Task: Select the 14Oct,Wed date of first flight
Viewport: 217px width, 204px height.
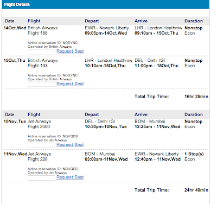Action: click(x=15, y=28)
